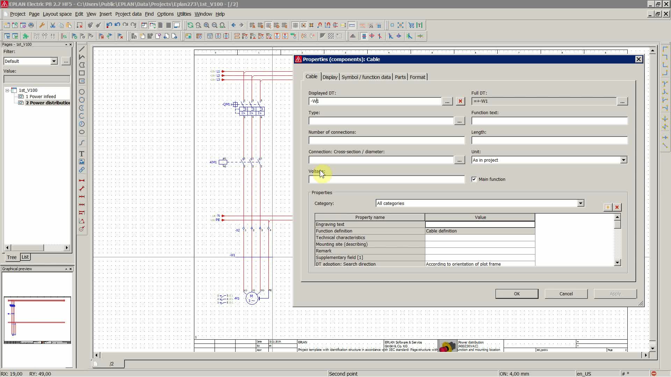Switch to the Symbol / function data tab

click(366, 77)
